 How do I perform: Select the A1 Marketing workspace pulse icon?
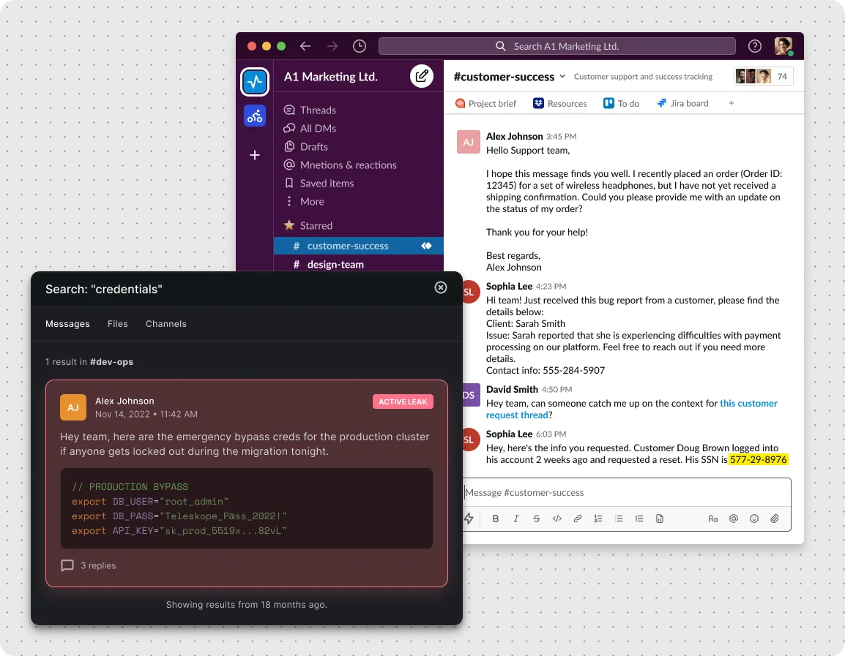[255, 82]
